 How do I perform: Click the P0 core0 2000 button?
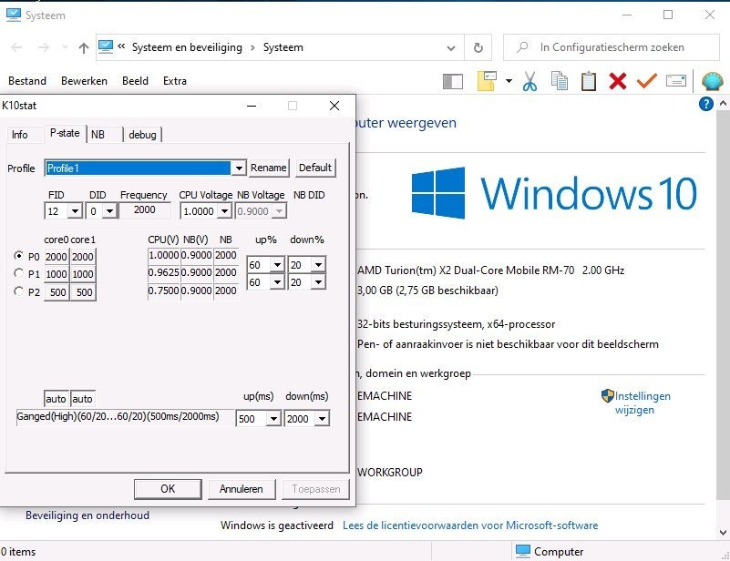pos(57,256)
